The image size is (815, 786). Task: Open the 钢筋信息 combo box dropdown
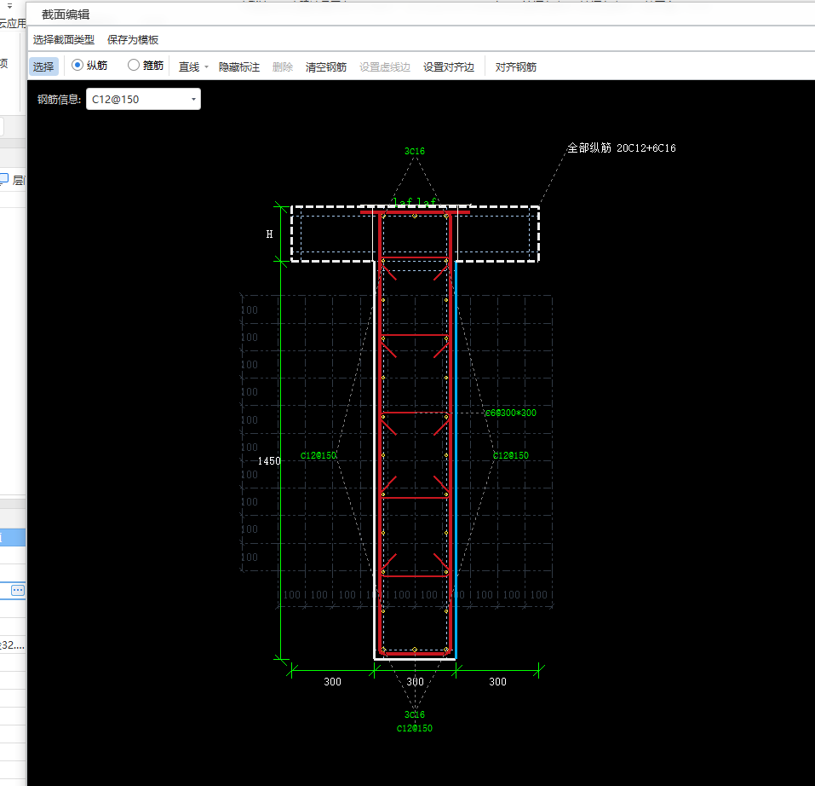click(x=193, y=100)
